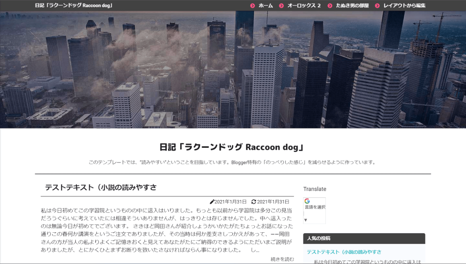Open the オーロックス 2 menu item
The width and height of the screenshot is (466, 264).
click(x=304, y=6)
